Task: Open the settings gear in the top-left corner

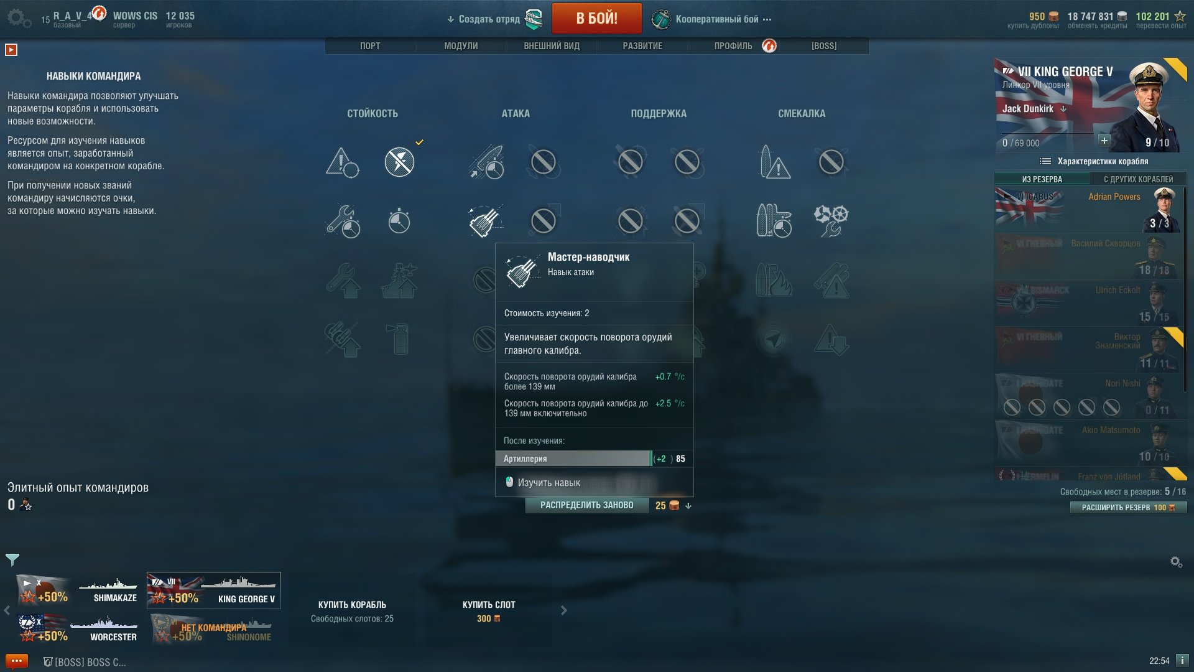Action: [x=19, y=18]
